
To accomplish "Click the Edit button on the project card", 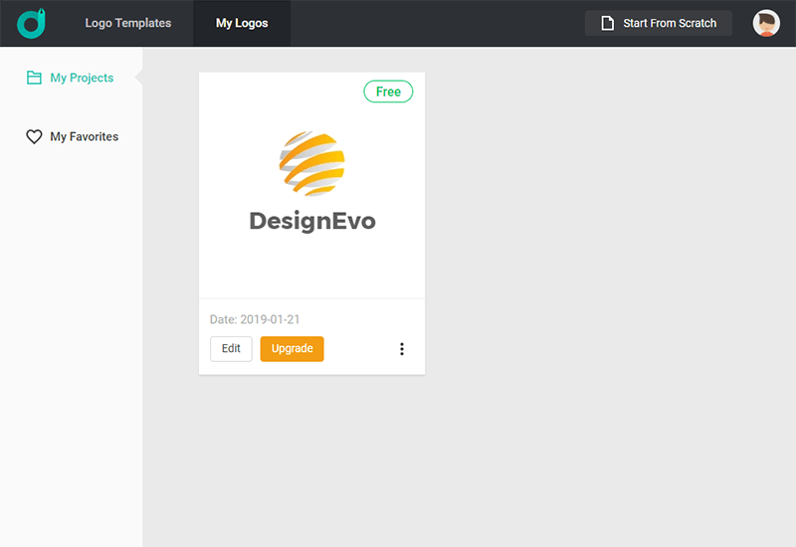I will coord(231,349).
